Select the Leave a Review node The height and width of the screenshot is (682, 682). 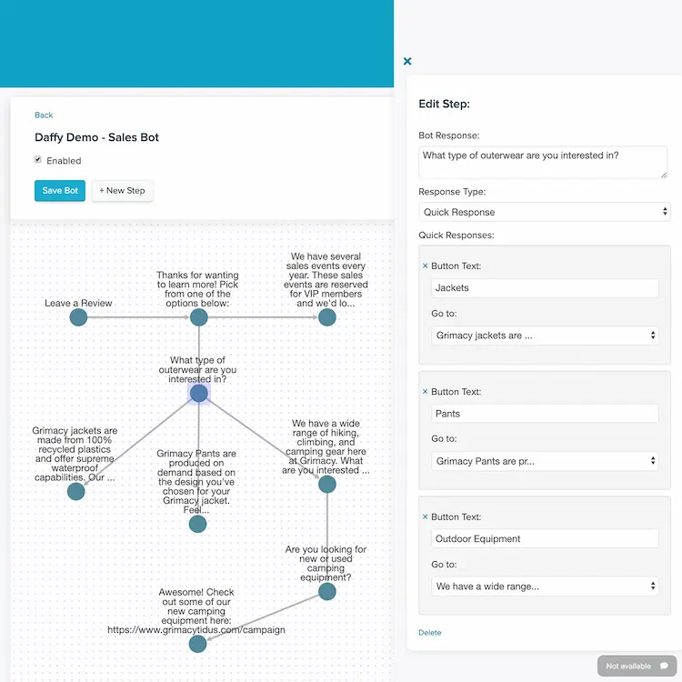point(78,317)
